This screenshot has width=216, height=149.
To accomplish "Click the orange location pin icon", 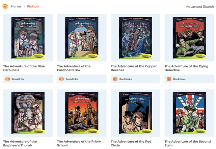I will [5, 6].
